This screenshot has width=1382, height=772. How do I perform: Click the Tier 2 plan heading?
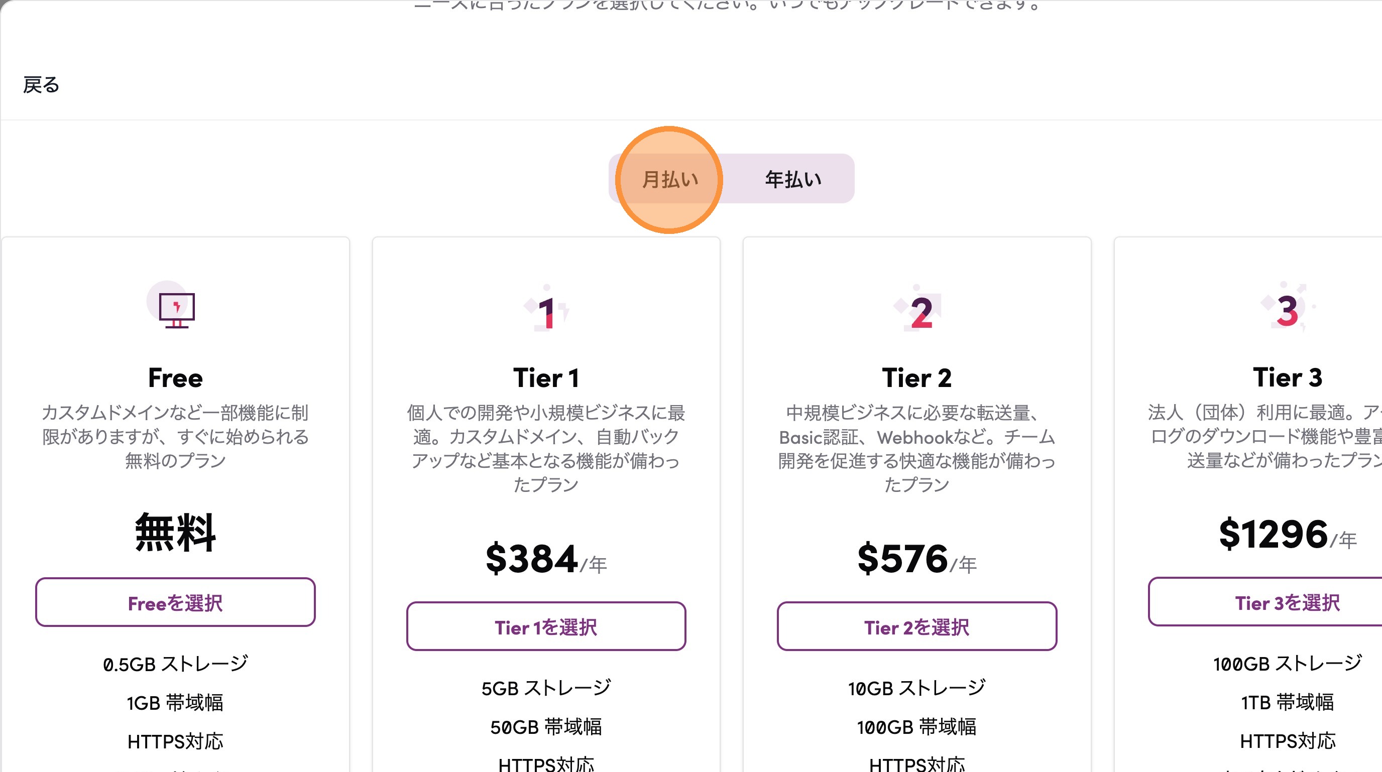tap(916, 378)
